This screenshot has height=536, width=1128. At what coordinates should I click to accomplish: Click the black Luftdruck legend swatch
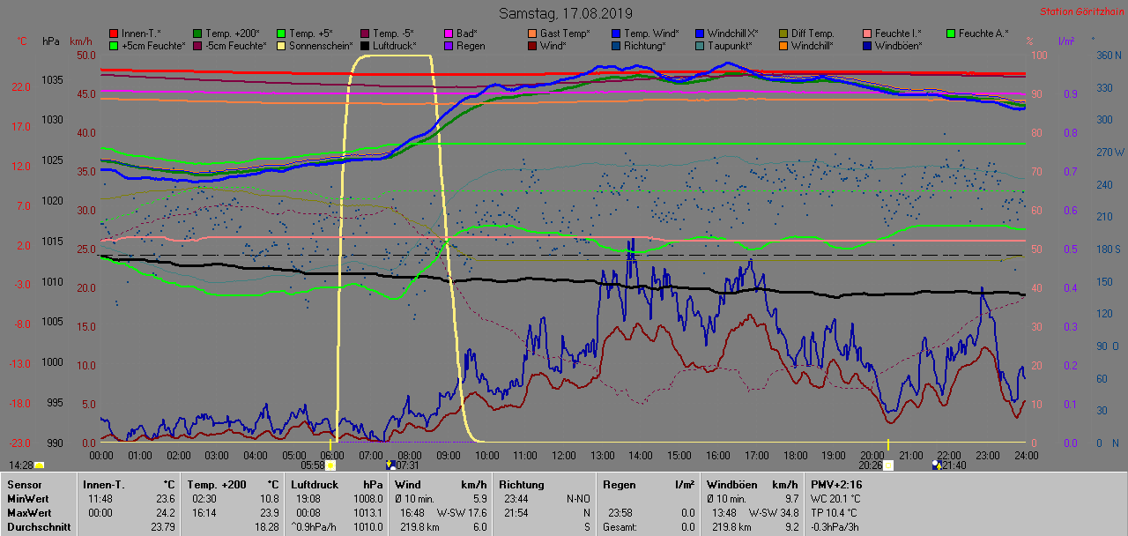(x=365, y=45)
